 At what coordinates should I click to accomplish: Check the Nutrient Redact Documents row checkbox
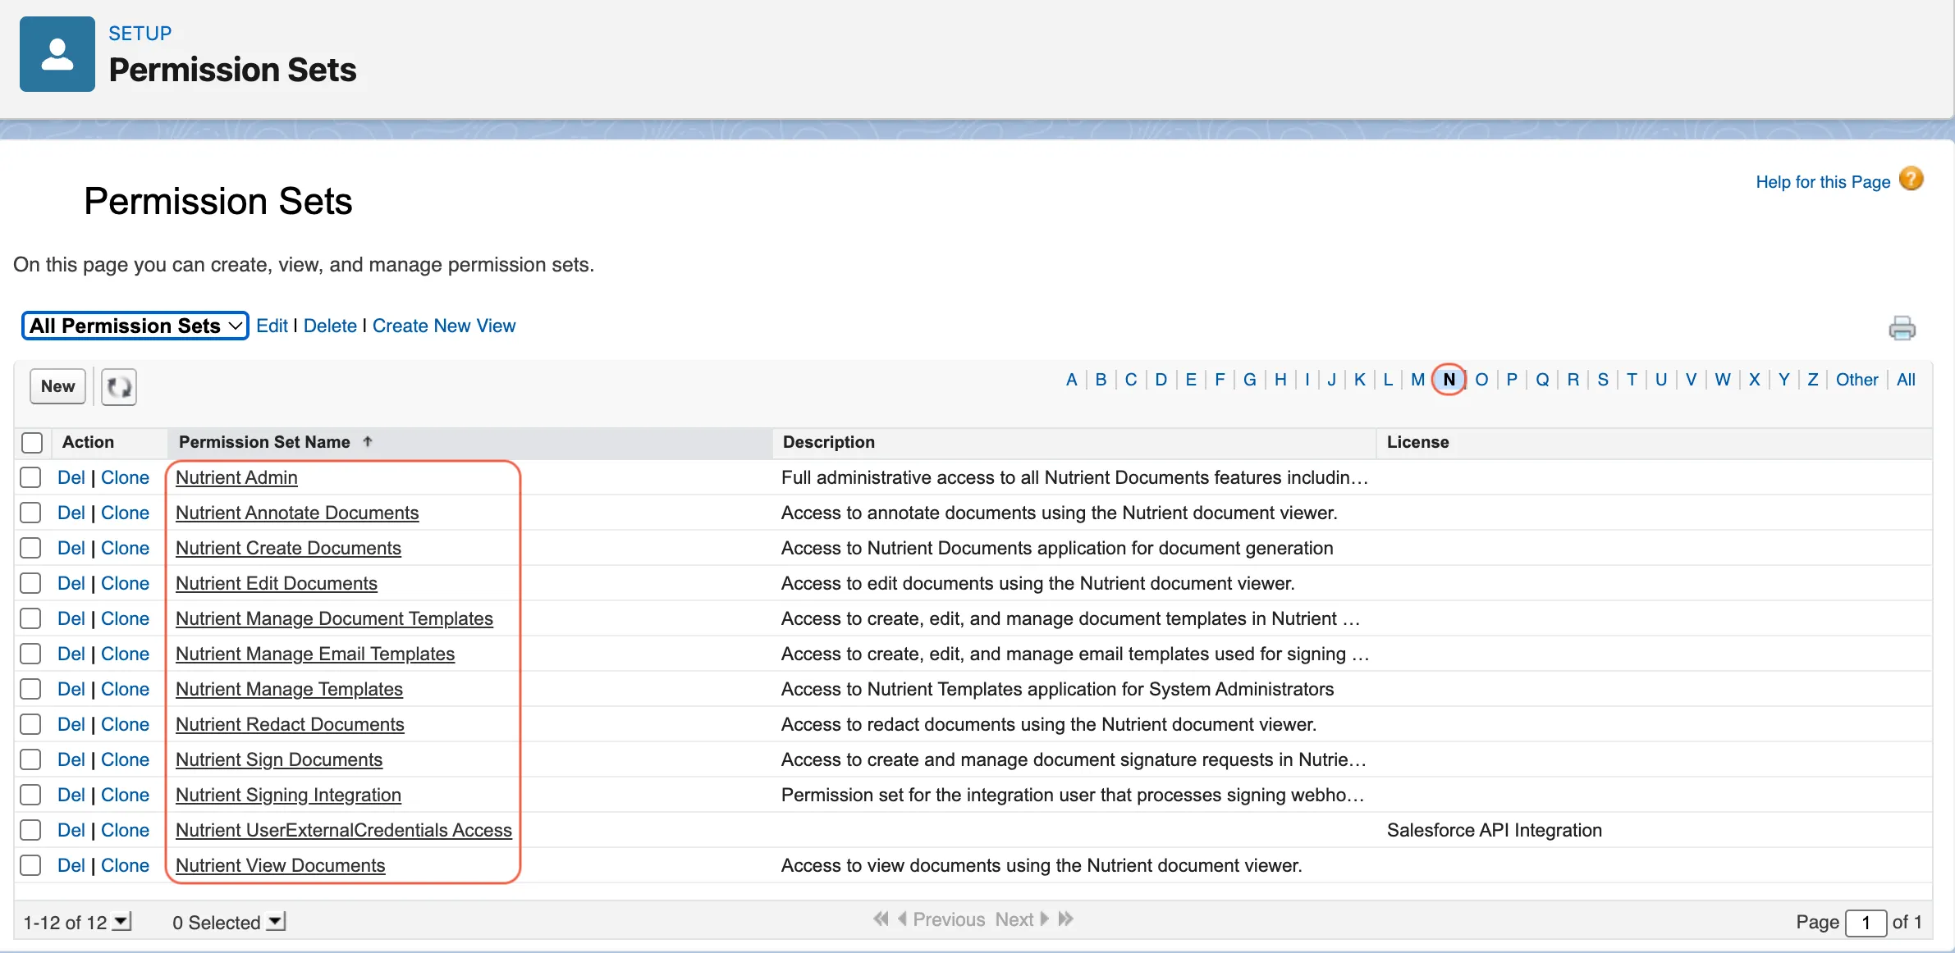pyautogui.click(x=30, y=724)
